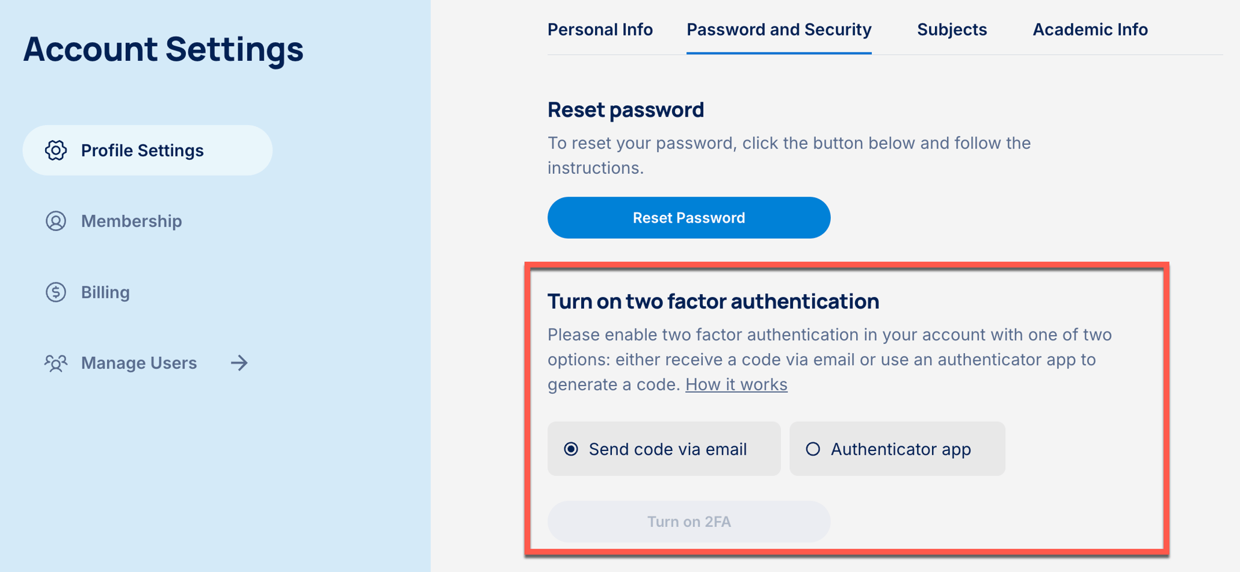Select the Send code via email radio button
The image size is (1240, 572).
pyautogui.click(x=664, y=449)
